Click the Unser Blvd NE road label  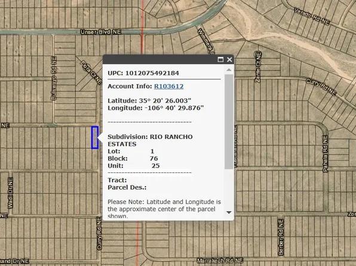pos(101,32)
